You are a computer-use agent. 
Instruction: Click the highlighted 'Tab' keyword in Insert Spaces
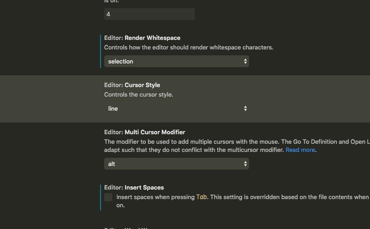click(x=202, y=197)
